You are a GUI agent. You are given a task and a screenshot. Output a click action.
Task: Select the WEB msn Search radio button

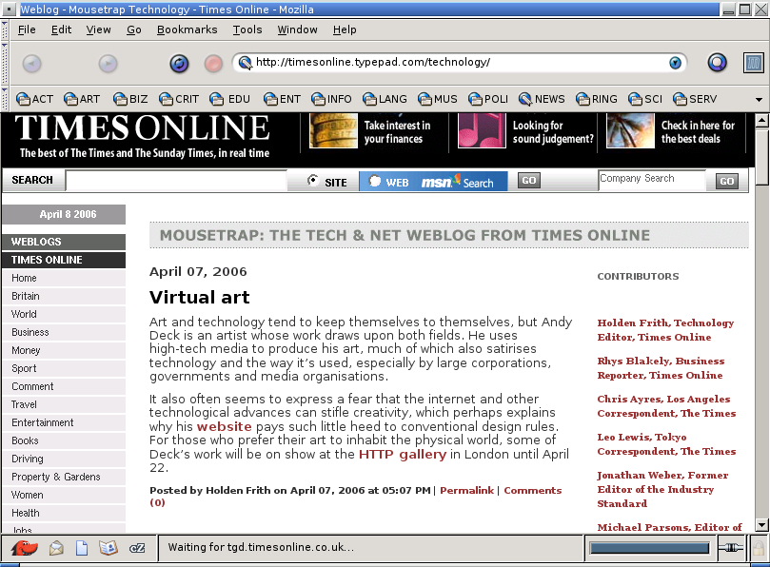[x=375, y=181]
